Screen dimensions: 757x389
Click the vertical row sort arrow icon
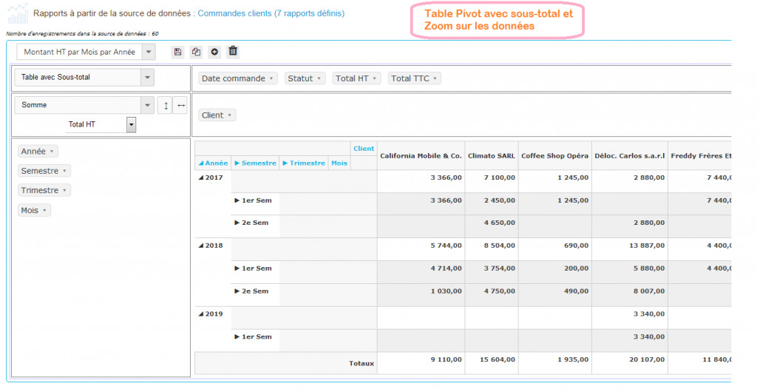coord(166,105)
